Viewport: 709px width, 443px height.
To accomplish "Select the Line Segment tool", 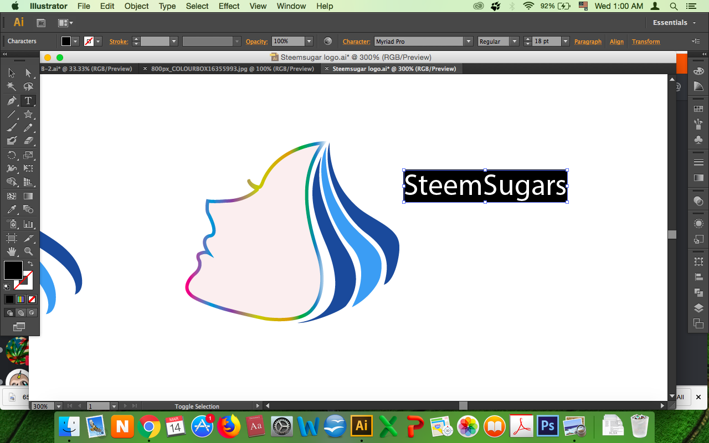I will pos(12,115).
